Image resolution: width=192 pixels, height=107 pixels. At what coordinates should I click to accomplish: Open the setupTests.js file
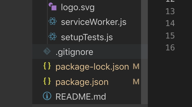tap(87, 37)
